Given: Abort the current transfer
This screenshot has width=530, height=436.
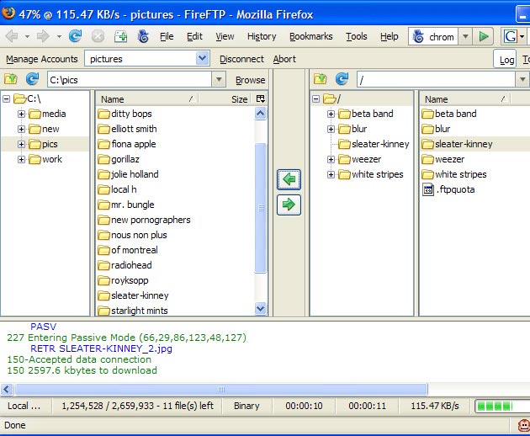Looking at the screenshot, I should pos(284,59).
